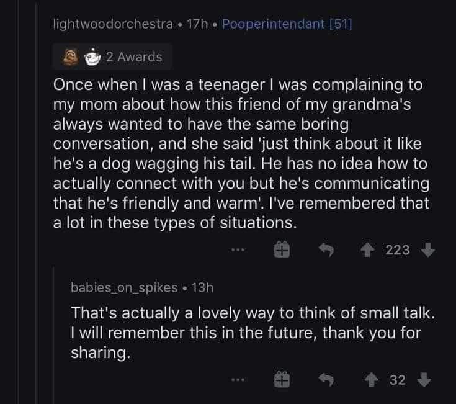
Task: Open babies_on_spikes' user profile
Action: click(124, 288)
